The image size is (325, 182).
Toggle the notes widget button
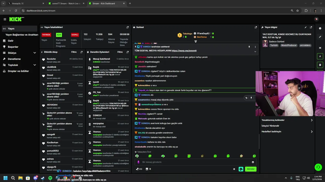pos(320,65)
